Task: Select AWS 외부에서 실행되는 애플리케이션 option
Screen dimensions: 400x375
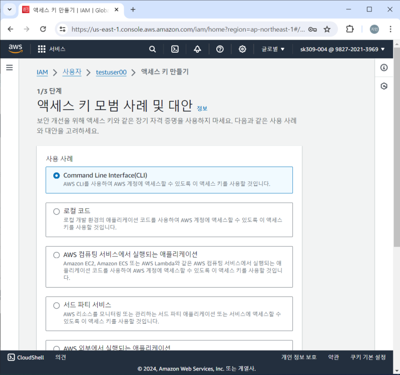Action: [56, 348]
